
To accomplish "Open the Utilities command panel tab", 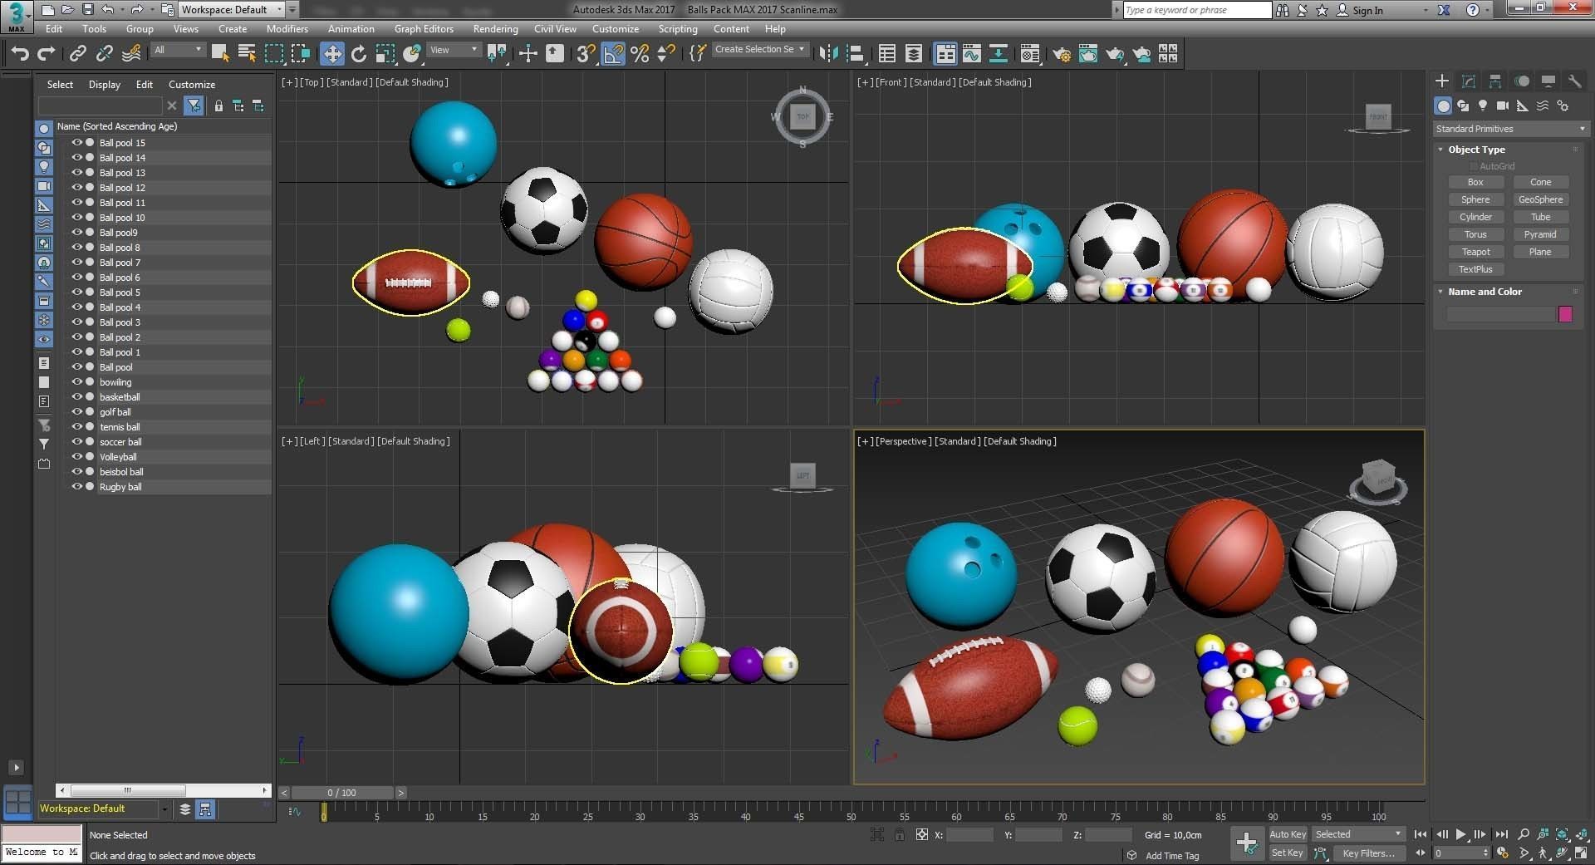I will tap(1574, 81).
